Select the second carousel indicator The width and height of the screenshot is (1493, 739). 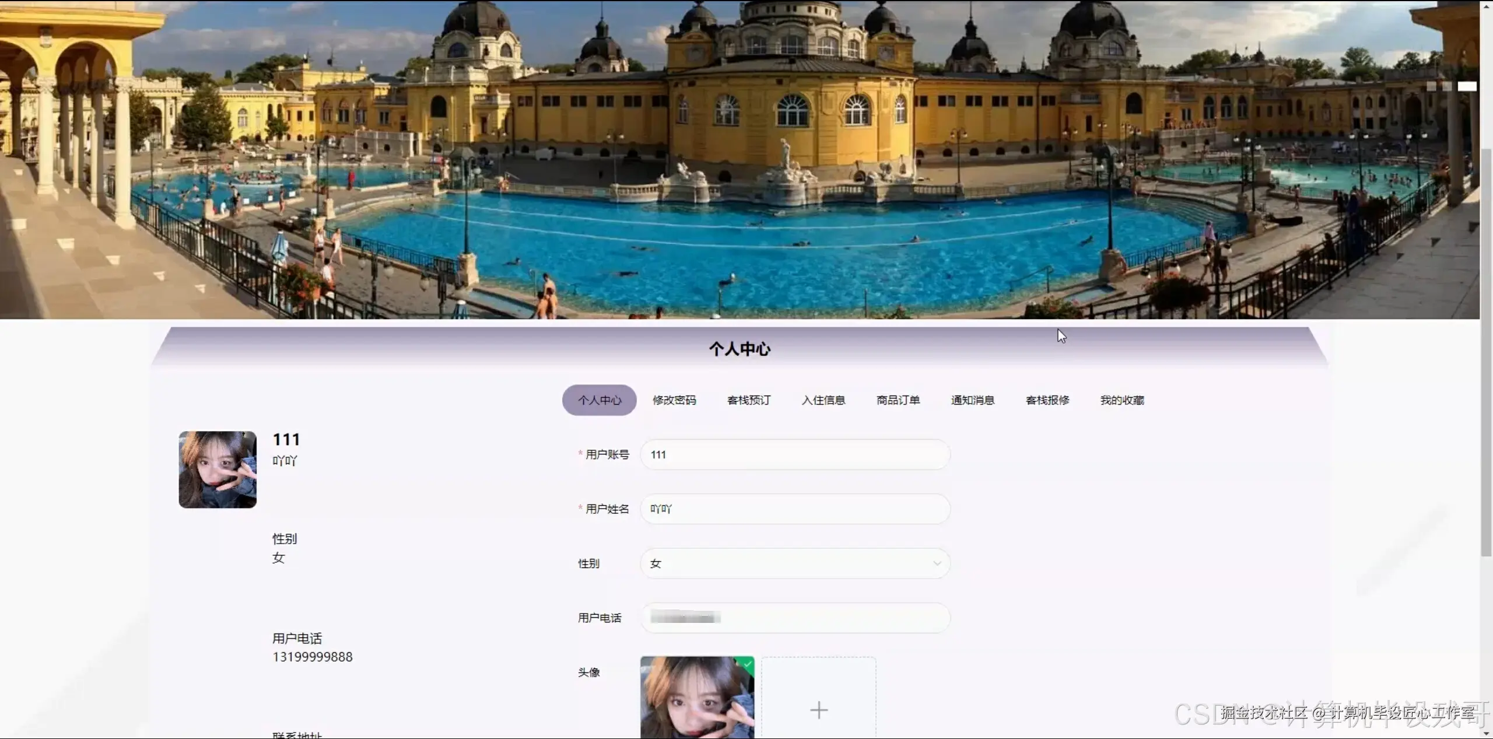click(x=1446, y=86)
